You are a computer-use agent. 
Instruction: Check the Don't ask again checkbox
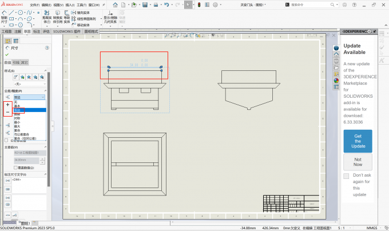(x=346, y=176)
